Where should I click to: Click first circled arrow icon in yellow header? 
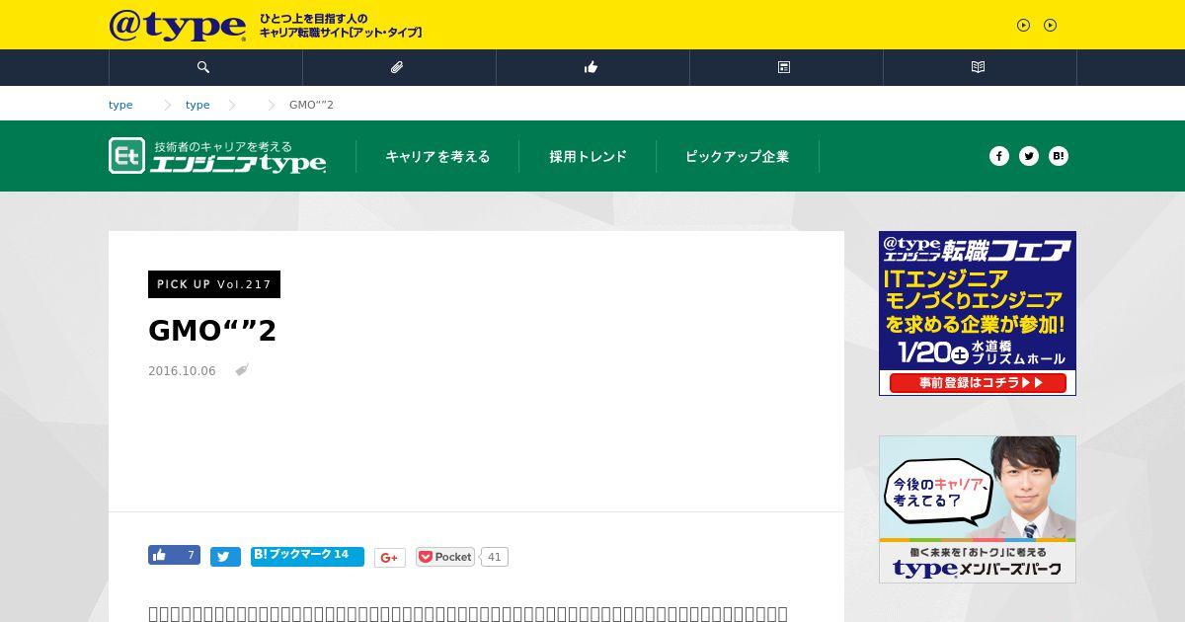[1023, 26]
